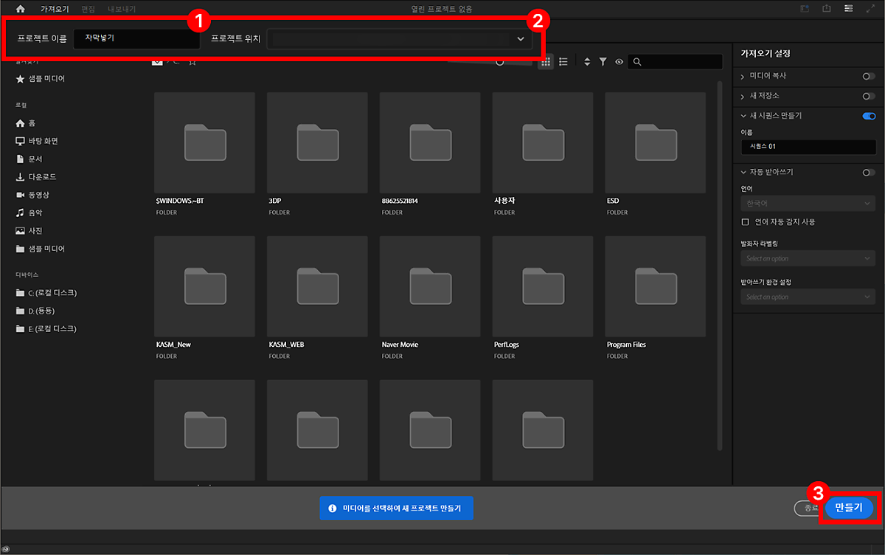Click the funnel filter icon

tap(603, 62)
